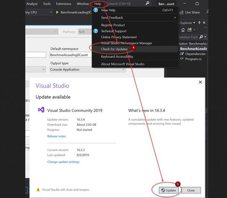
Task: Select About Microsoft Visual Studio
Action: coord(122,64)
